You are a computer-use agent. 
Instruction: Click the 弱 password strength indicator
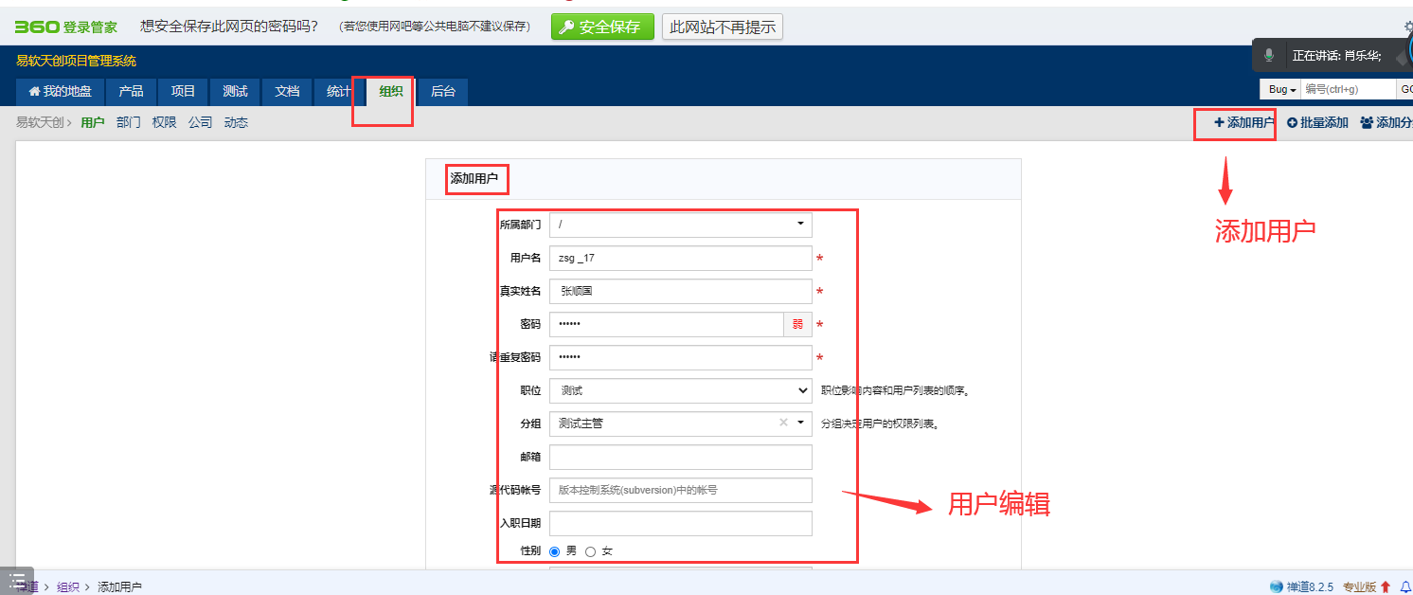point(797,324)
